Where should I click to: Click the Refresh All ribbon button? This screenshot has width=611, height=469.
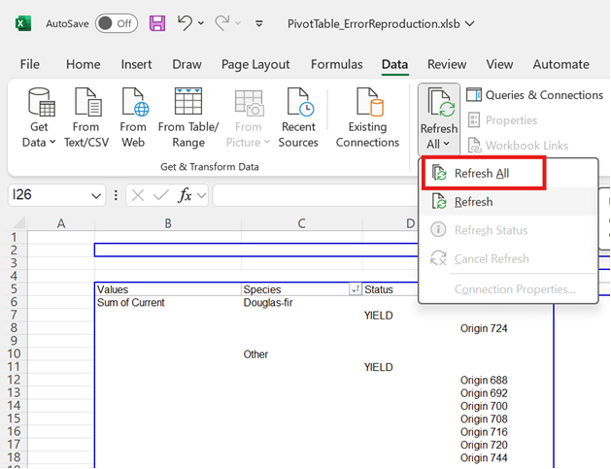(439, 117)
